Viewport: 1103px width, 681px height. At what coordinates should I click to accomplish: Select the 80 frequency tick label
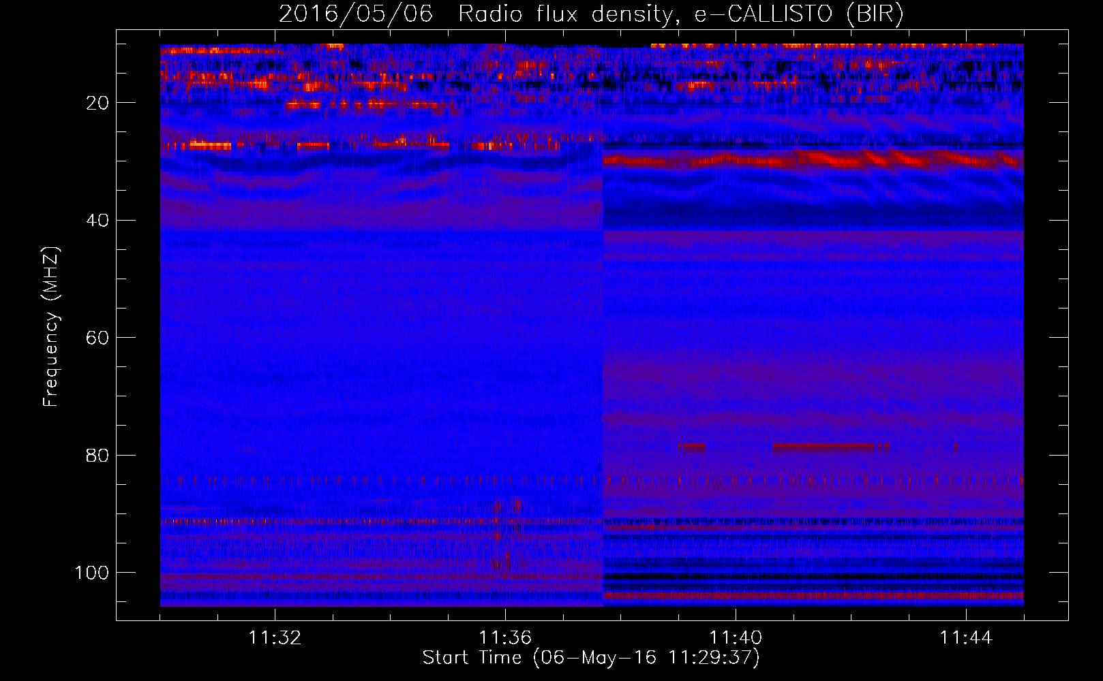[x=97, y=456]
